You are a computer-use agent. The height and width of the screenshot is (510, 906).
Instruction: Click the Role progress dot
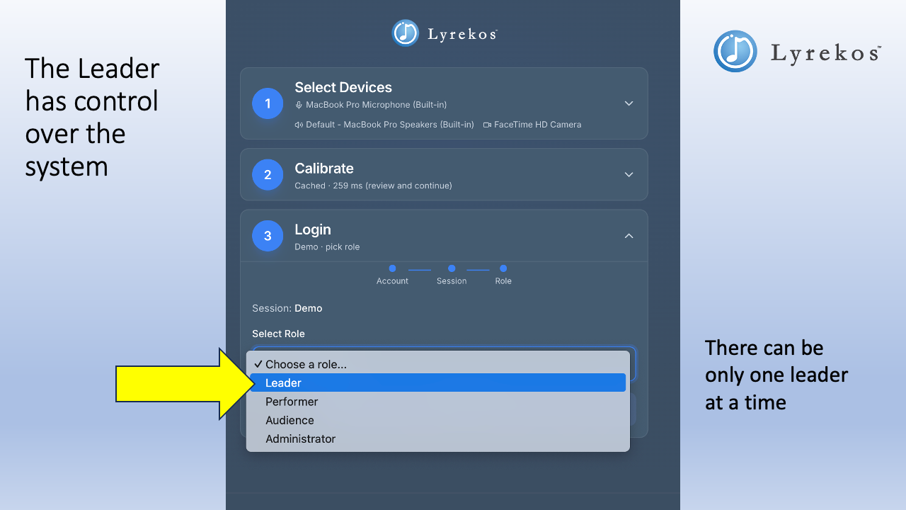[x=503, y=268]
